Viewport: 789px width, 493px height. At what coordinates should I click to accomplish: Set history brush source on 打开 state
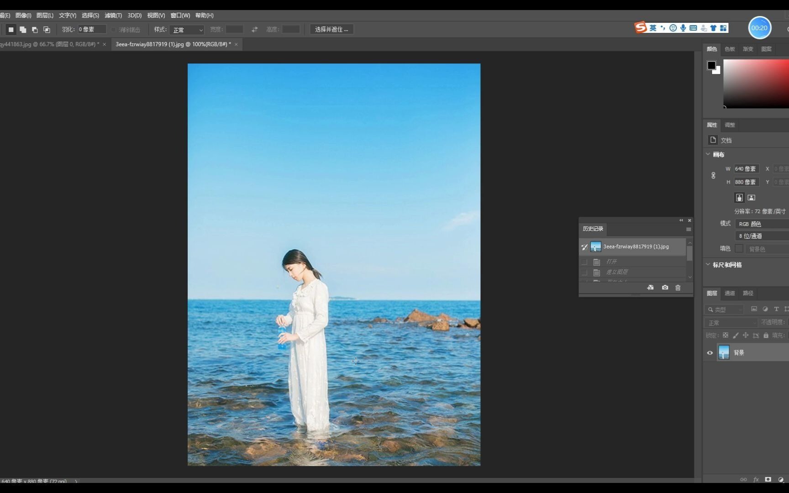tap(584, 262)
